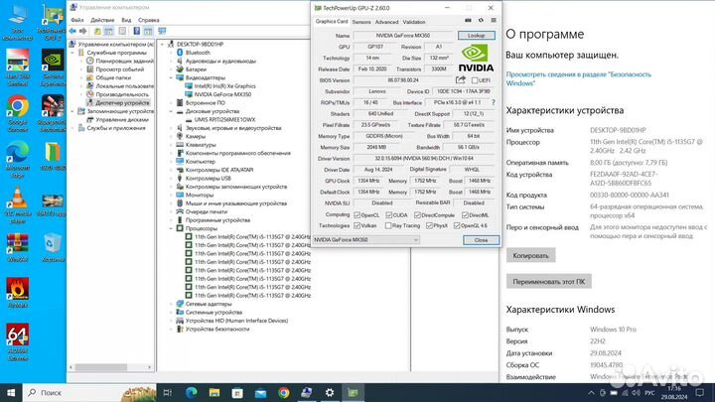Viewport: 715px width, 402px height.
Task: Toggle Vulkan checkbox
Action: (x=357, y=225)
